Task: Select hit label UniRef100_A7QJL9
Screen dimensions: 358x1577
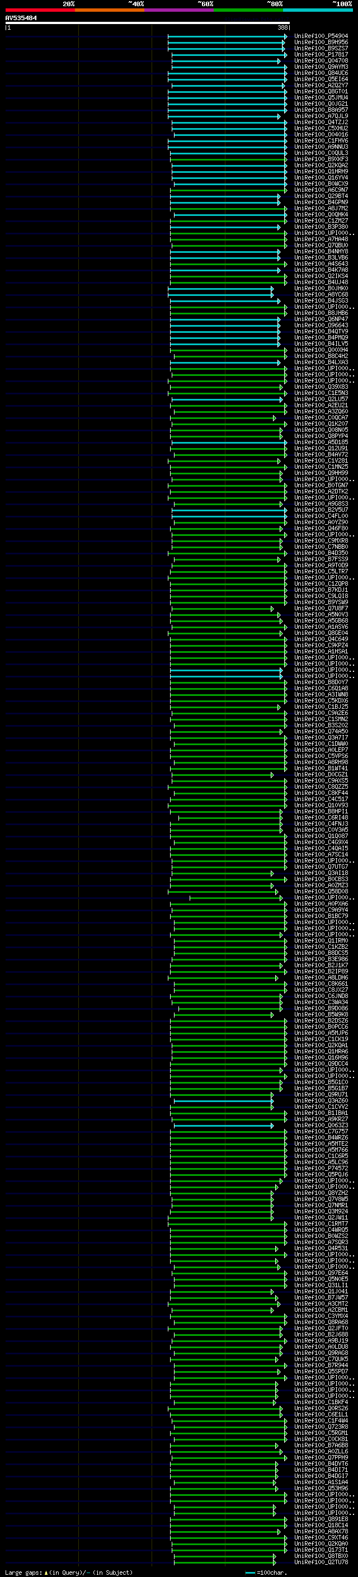Action: 321,116
